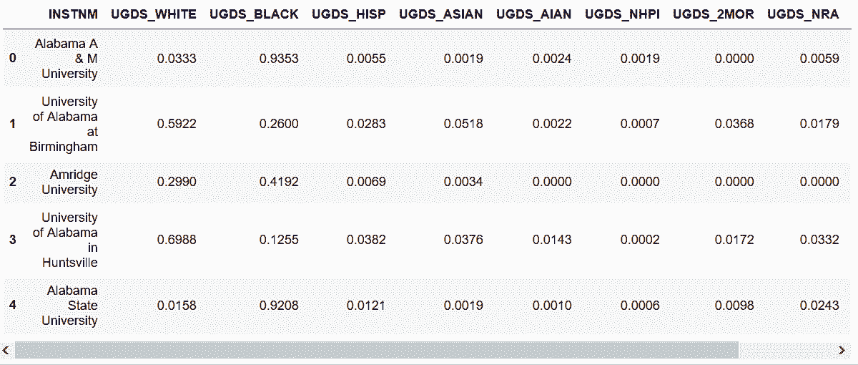Click the 0.6988 value for Huntsville

pos(177,240)
